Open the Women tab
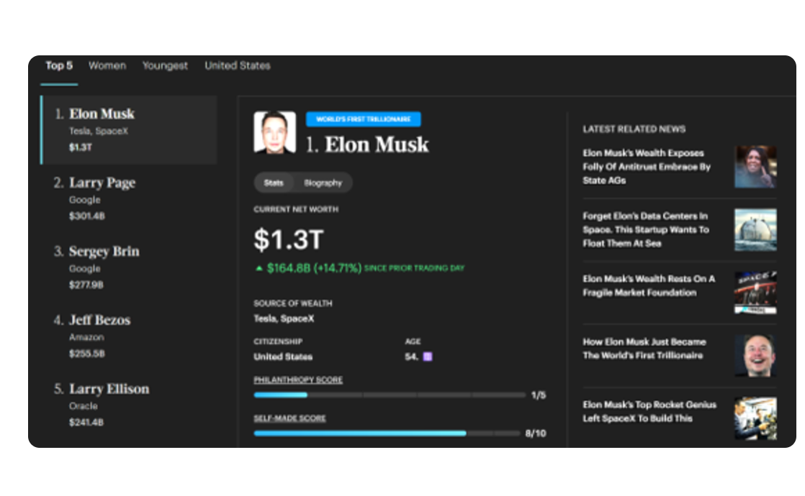 point(107,65)
